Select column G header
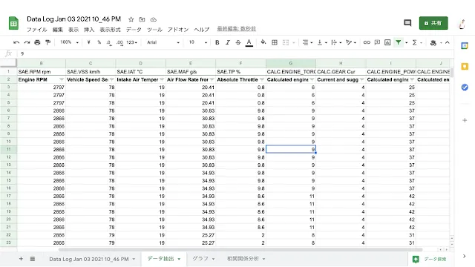Viewport: 475px width, 267px height. coord(291,63)
